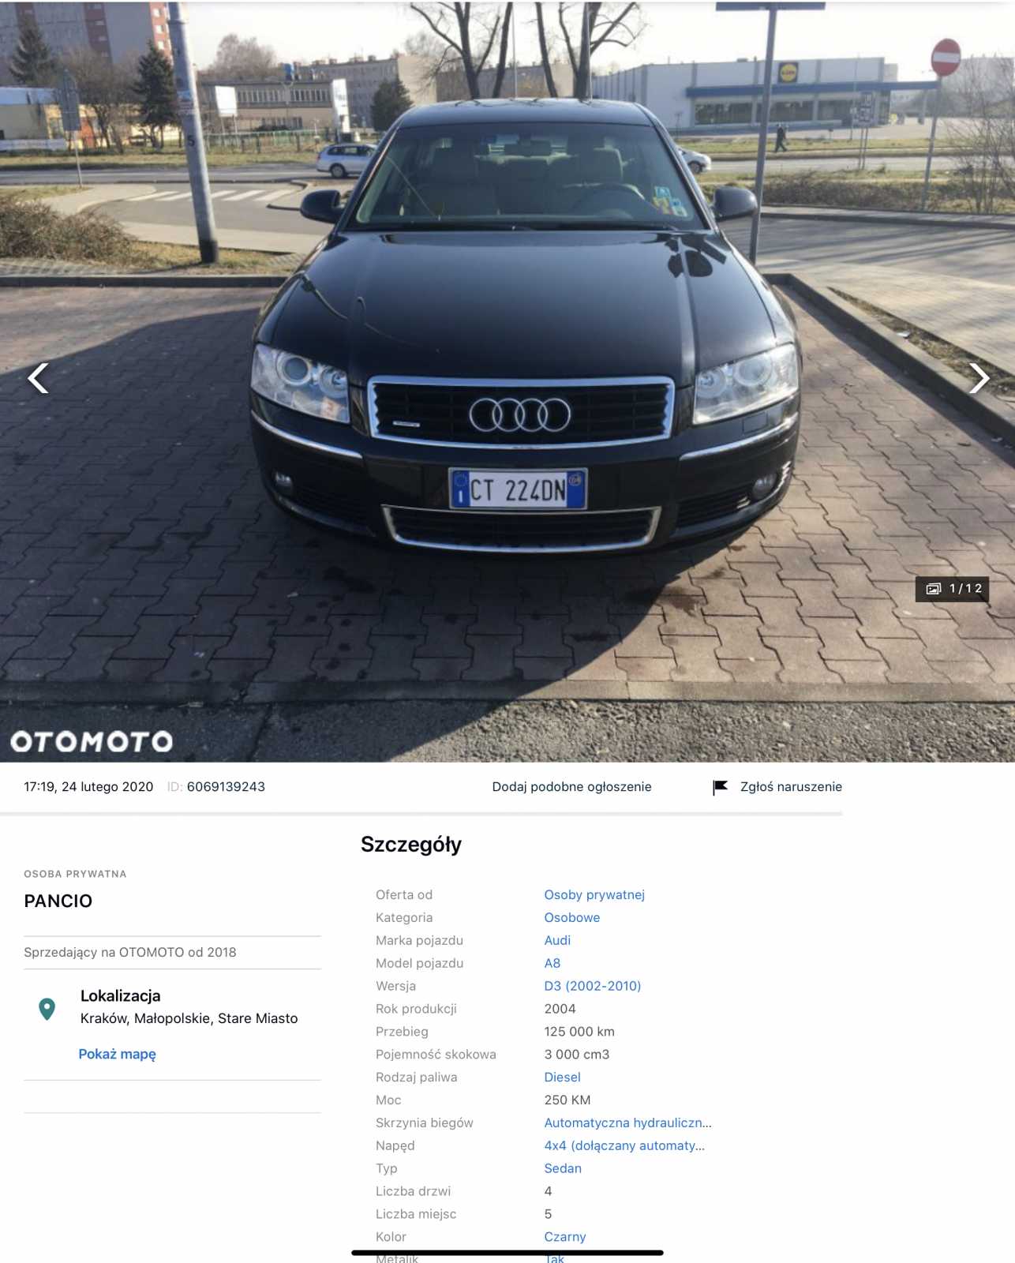Image resolution: width=1015 pixels, height=1263 pixels.
Task: Go to the previous photo with left arrow
Action: coord(38,378)
